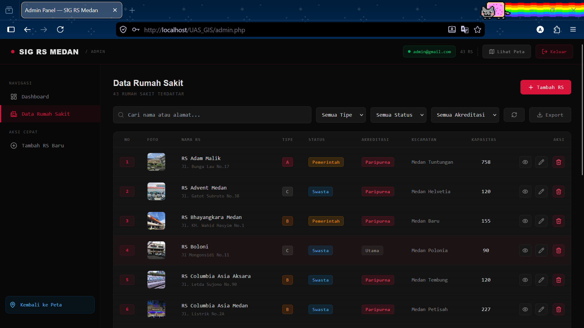The image size is (584, 328).
Task: Edit RS Advent Medan with pencil icon
Action: point(541,192)
